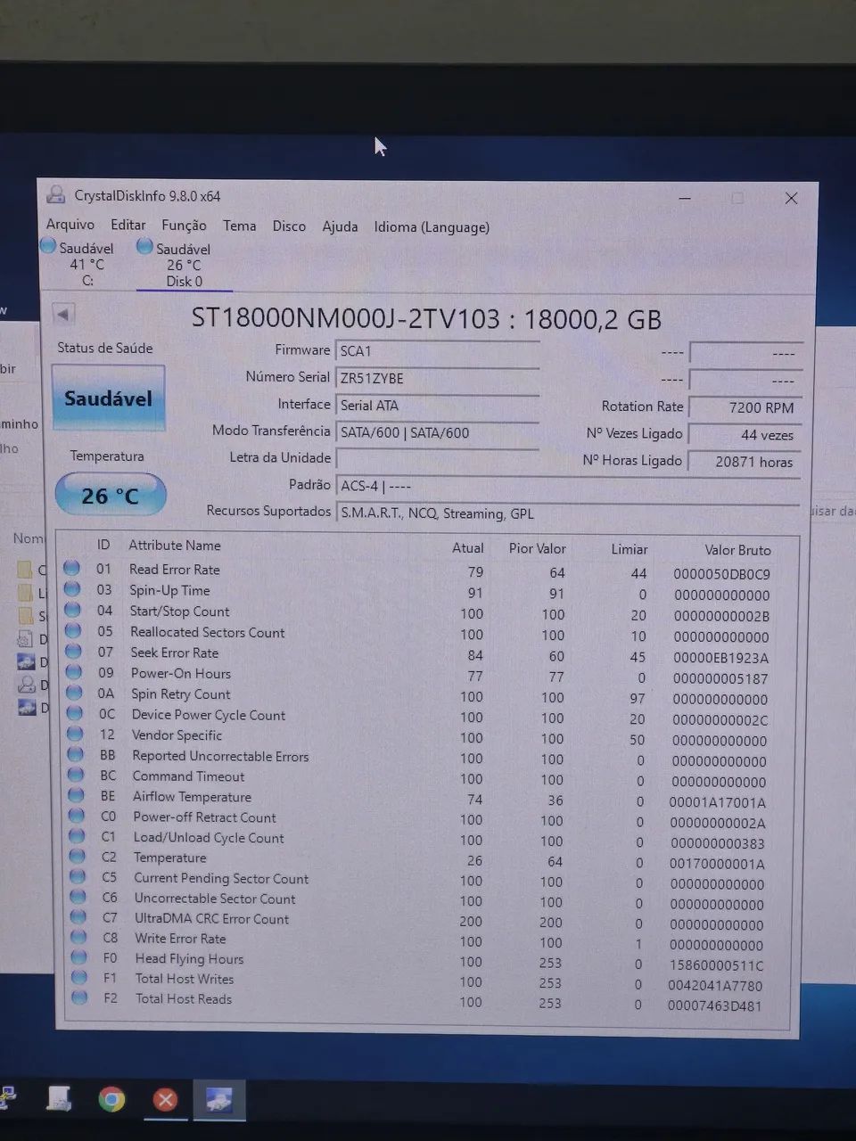Click the status icon for Power-off Retract Count
This screenshot has height=1141, width=856.
click(x=77, y=816)
